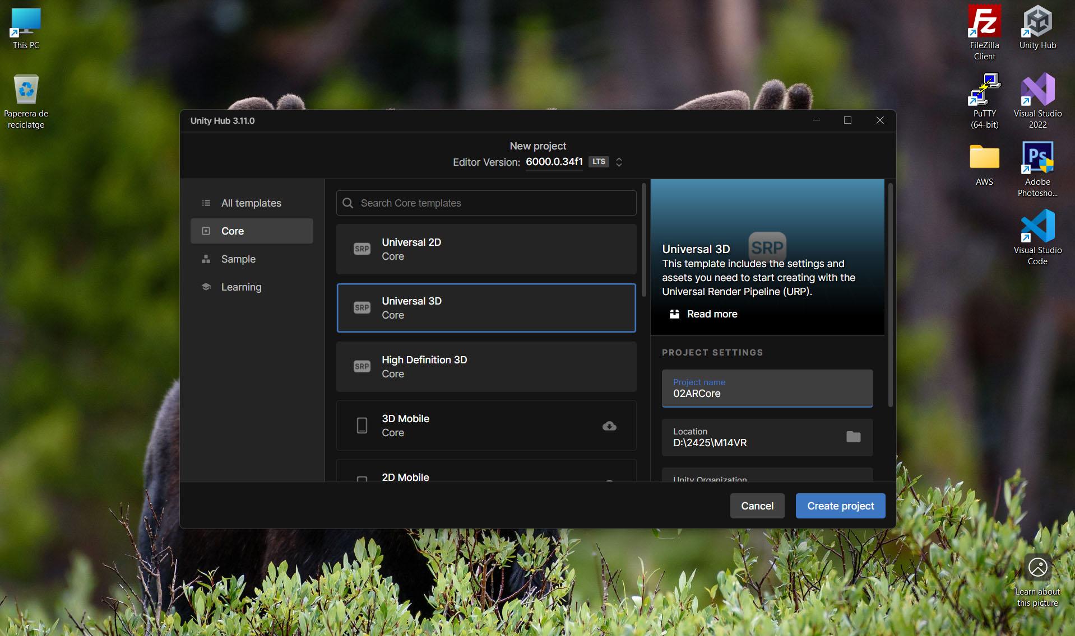Click the Create project button
The width and height of the screenshot is (1075, 636).
(840, 506)
